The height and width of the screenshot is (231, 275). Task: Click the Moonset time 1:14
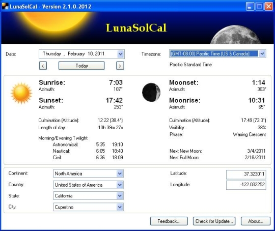click(259, 82)
